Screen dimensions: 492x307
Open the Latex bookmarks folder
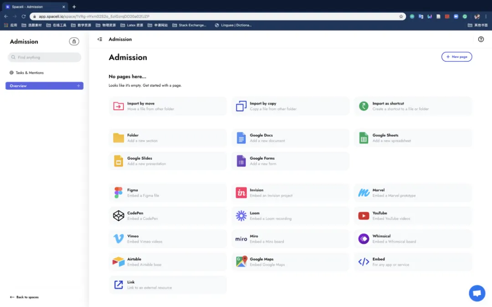click(x=132, y=25)
